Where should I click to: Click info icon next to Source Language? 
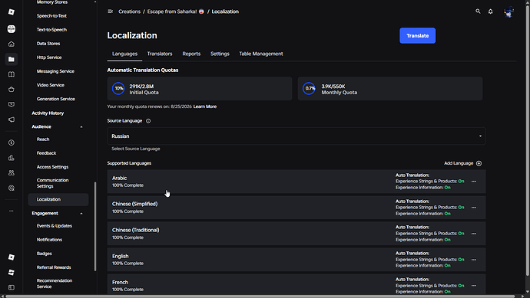click(148, 121)
